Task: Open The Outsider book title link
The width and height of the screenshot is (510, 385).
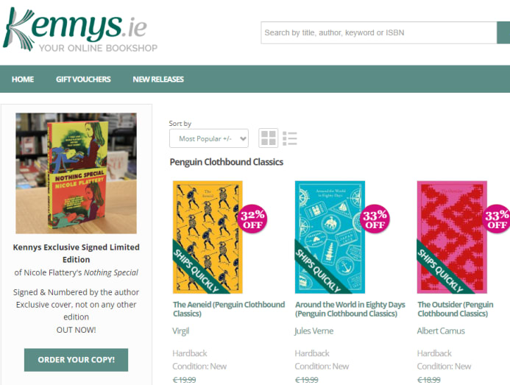Action: 456,309
